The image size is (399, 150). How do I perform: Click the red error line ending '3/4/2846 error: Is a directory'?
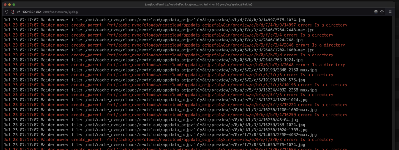(174, 45)
